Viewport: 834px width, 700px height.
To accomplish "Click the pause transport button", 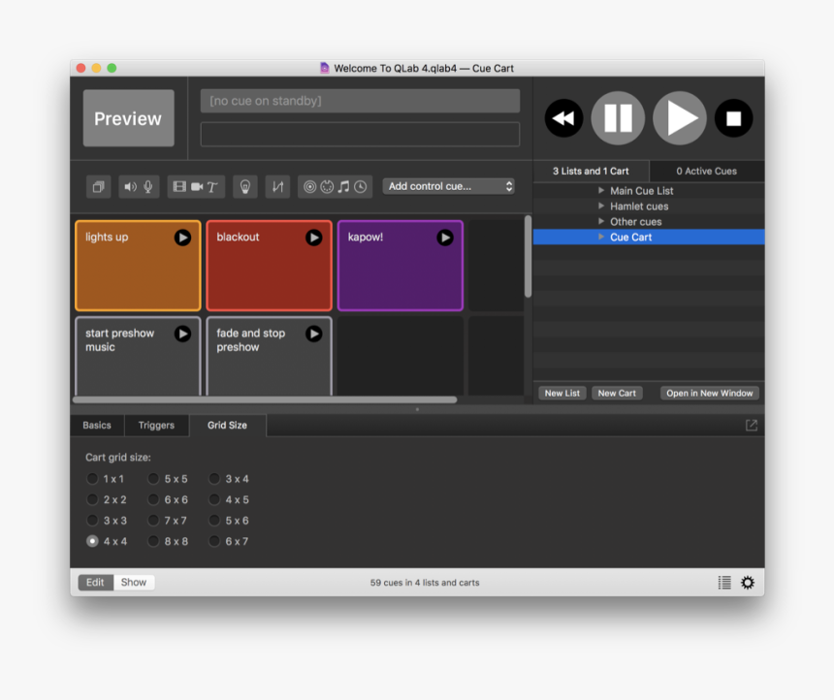I will click(x=618, y=118).
